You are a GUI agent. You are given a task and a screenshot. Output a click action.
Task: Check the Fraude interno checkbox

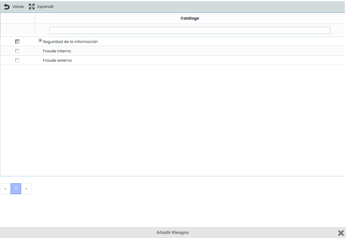click(x=17, y=51)
